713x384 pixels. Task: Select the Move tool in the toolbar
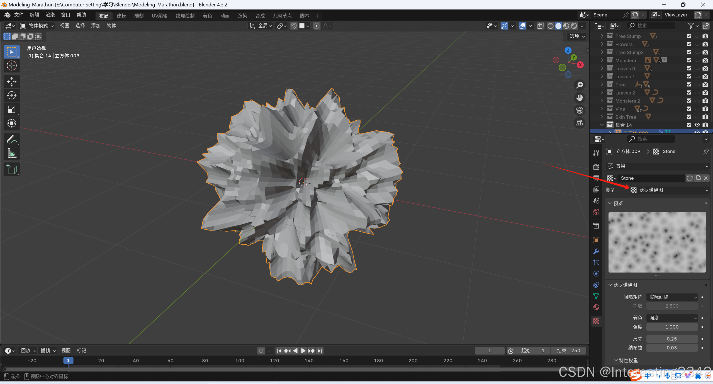(x=11, y=82)
